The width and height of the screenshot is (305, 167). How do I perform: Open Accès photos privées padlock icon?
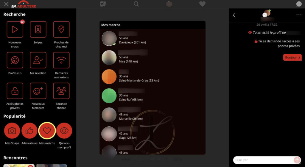(15, 91)
